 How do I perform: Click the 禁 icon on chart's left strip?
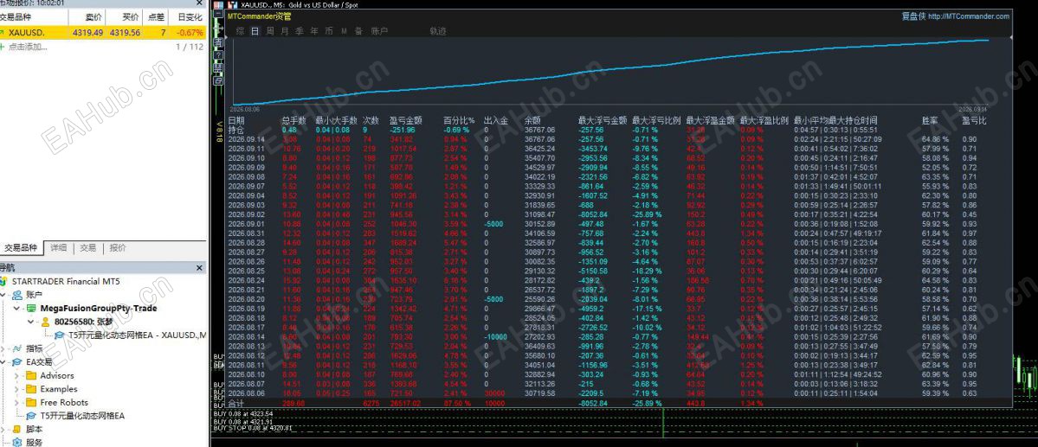pyautogui.click(x=218, y=67)
